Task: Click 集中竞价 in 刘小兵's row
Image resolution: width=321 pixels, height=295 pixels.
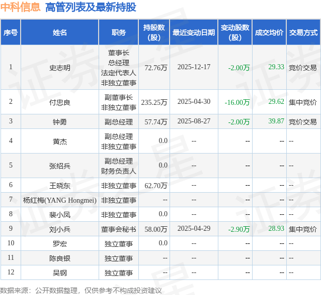Action: click(302, 229)
